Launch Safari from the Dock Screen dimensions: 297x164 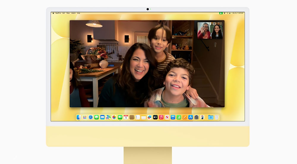[x=91, y=117]
